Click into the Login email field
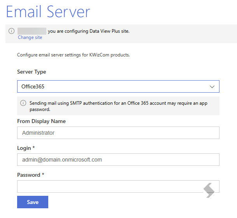Screen dimensions: 237x218 (118, 160)
